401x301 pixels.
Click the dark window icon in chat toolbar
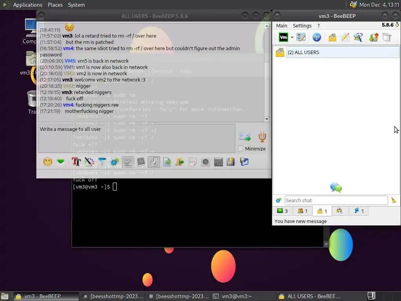click(219, 162)
